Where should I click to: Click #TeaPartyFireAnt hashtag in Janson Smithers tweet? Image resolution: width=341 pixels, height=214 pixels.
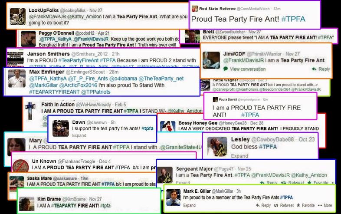79,60
